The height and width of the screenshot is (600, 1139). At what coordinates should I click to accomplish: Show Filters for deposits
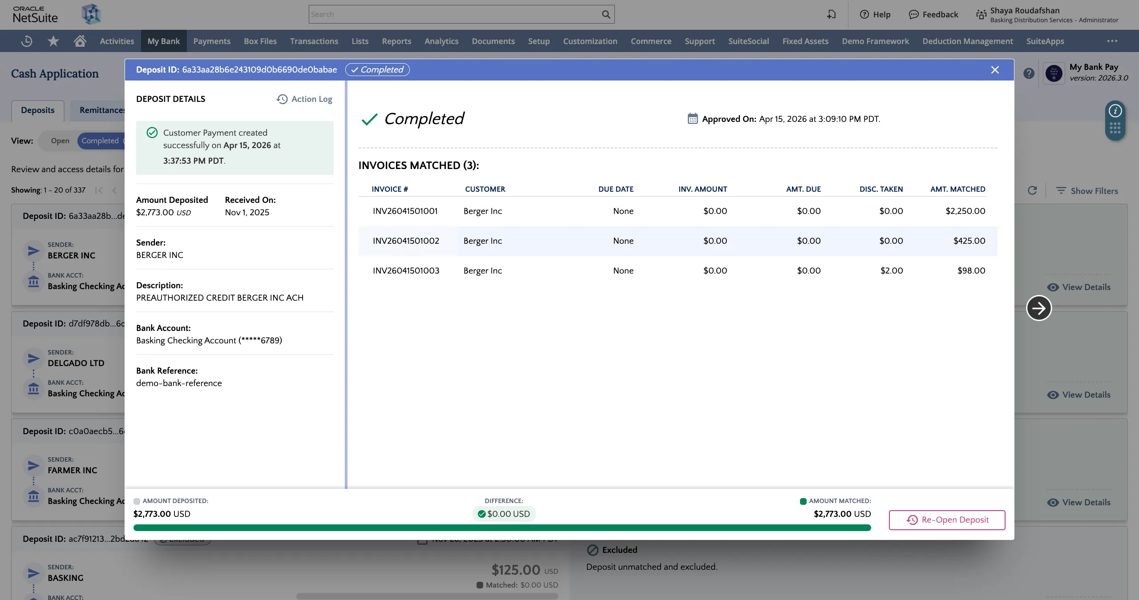(1087, 190)
